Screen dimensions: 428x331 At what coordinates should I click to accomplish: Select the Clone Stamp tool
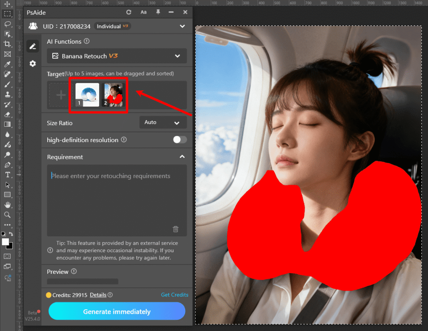coord(7,95)
